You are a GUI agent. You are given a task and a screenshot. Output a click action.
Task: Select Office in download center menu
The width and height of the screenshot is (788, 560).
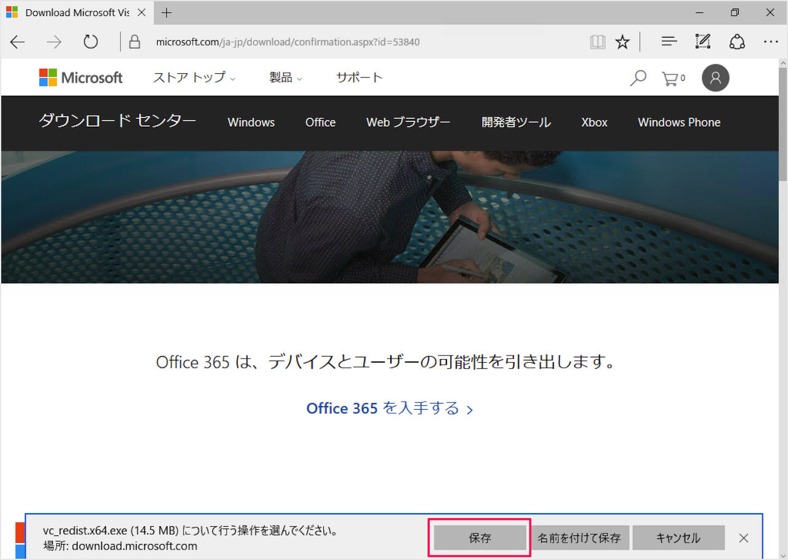click(320, 122)
